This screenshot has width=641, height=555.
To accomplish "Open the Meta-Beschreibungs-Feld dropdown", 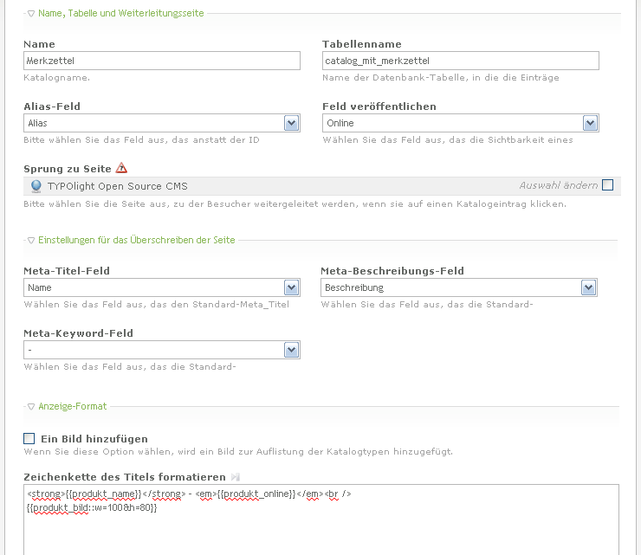I will (588, 287).
